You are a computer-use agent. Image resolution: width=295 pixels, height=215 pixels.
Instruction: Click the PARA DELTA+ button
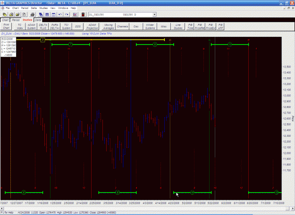click(55, 26)
